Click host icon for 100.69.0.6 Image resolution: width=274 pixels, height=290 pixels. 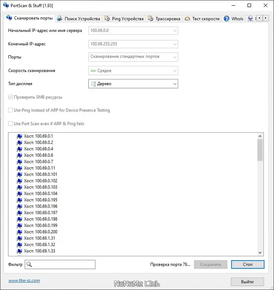[20, 156]
